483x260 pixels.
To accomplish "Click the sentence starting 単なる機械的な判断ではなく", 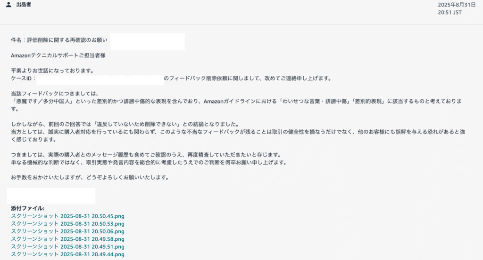I will pyautogui.click(x=149, y=162).
